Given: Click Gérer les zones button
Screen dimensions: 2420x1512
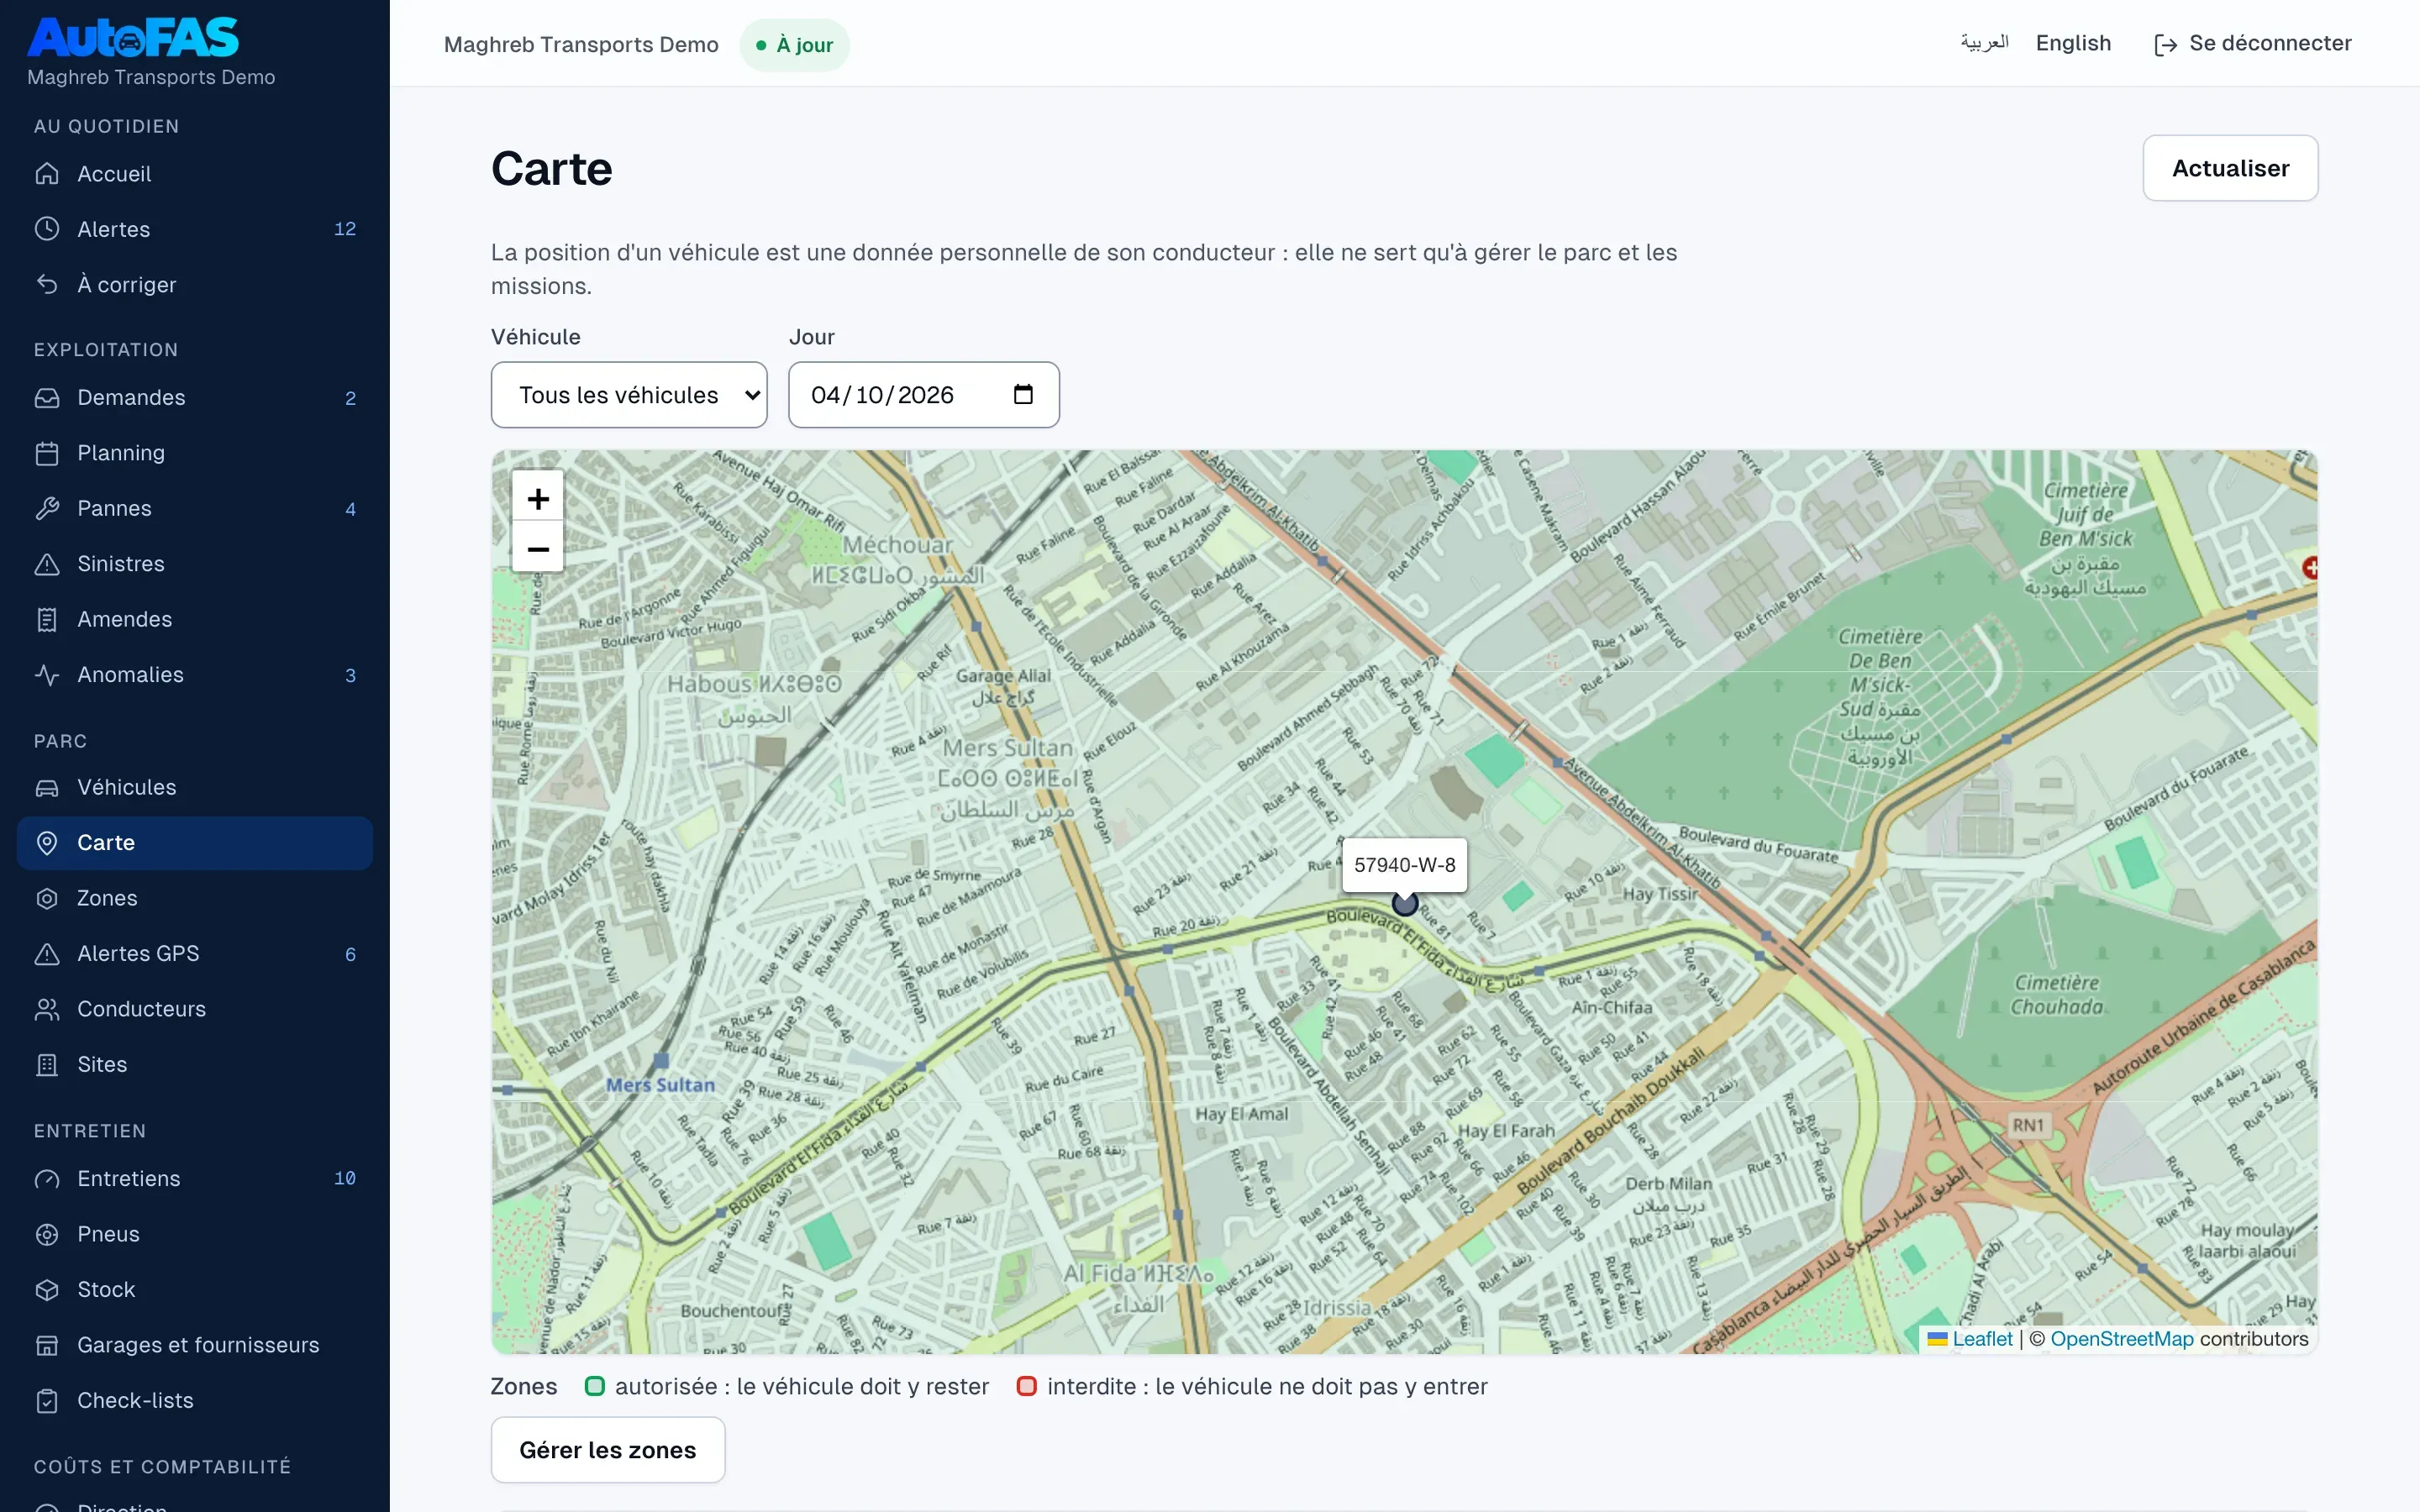Looking at the screenshot, I should (608, 1450).
